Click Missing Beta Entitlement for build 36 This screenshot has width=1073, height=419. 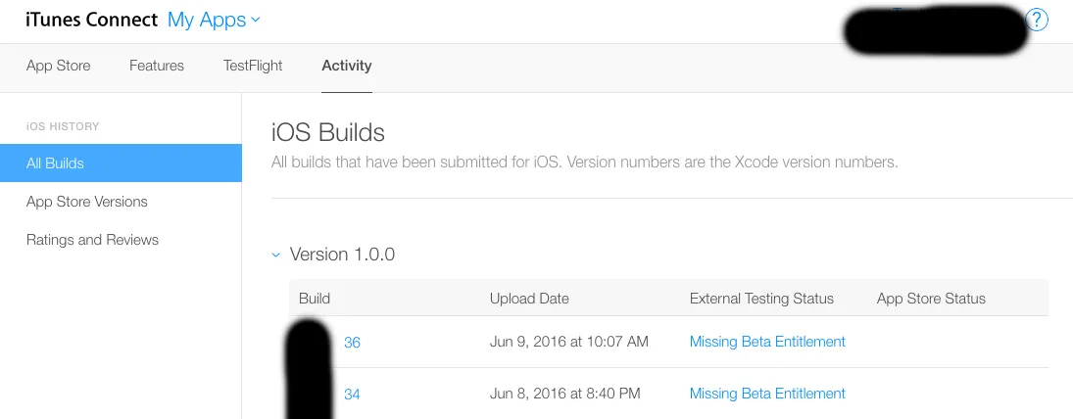coord(767,342)
